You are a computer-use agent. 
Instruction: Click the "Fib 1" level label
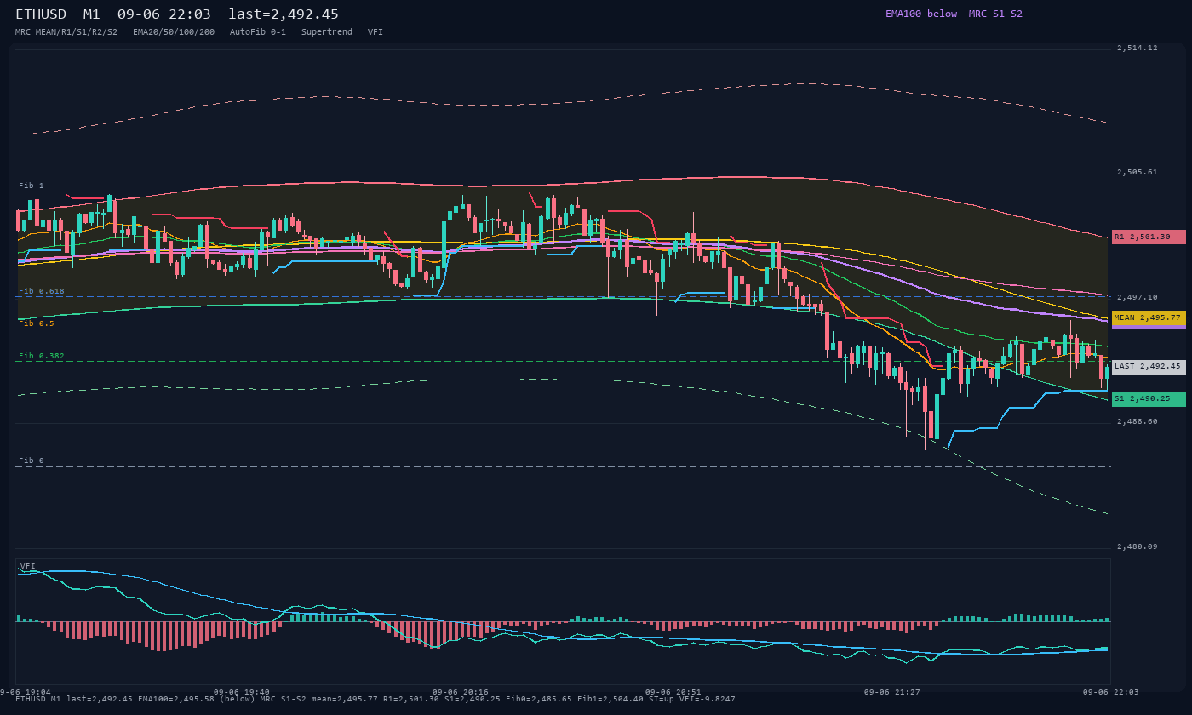tap(32, 186)
